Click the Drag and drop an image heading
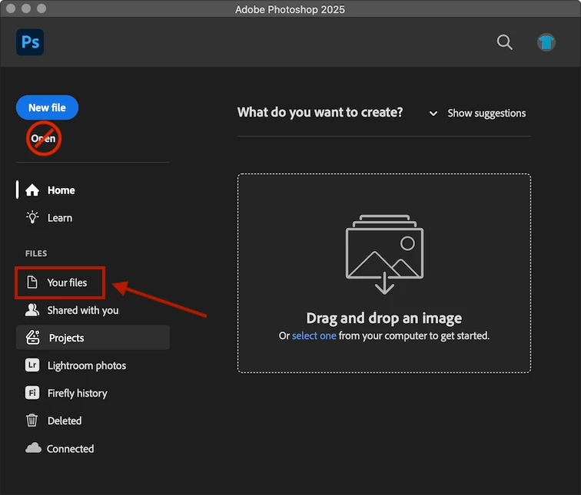 (x=384, y=318)
